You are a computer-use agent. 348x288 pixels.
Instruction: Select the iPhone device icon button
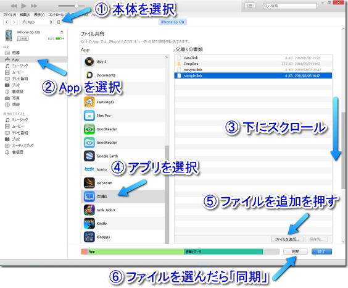pos(59,22)
